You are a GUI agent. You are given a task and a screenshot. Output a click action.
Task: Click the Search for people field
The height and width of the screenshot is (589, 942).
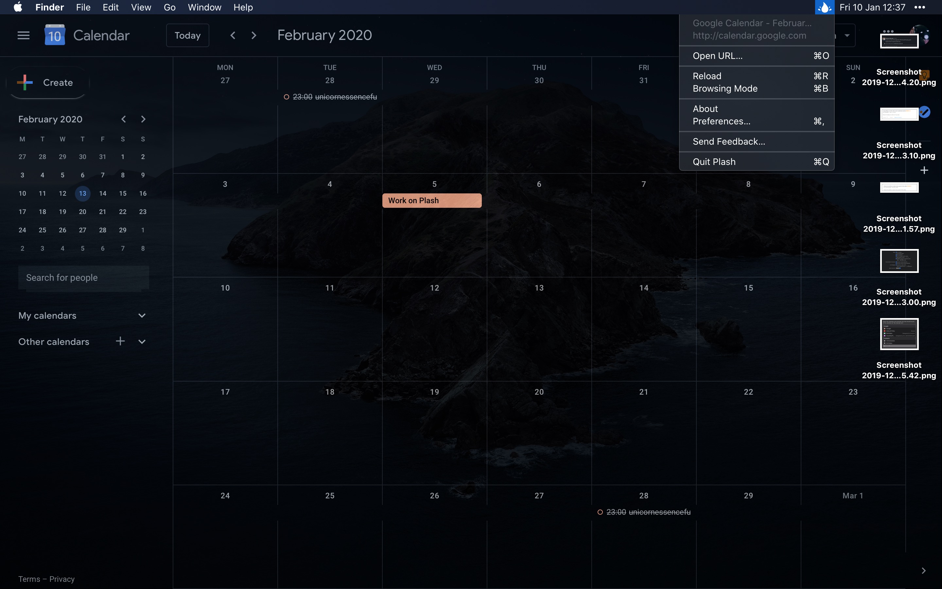[83, 278]
